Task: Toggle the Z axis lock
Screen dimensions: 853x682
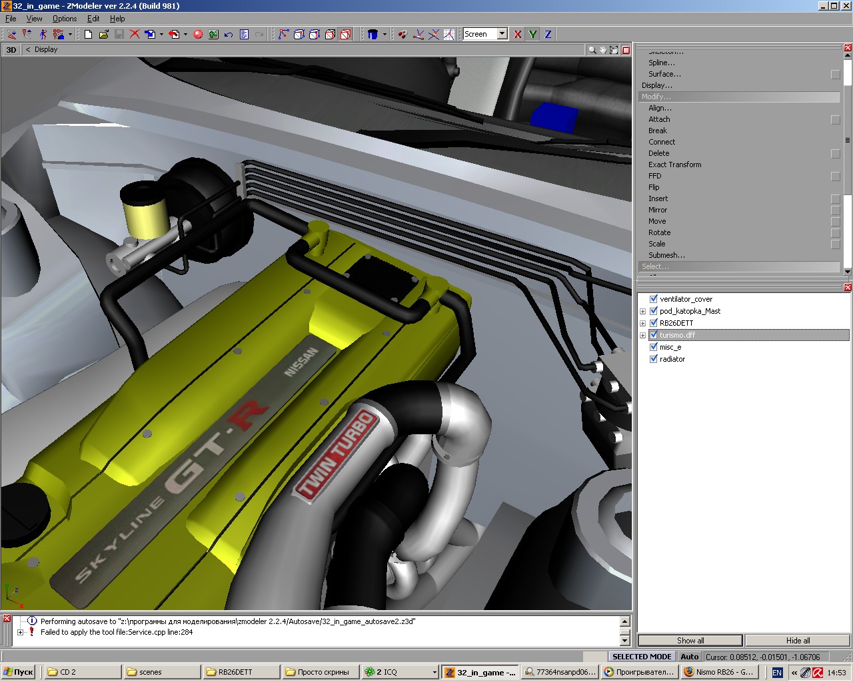Action: pos(548,34)
